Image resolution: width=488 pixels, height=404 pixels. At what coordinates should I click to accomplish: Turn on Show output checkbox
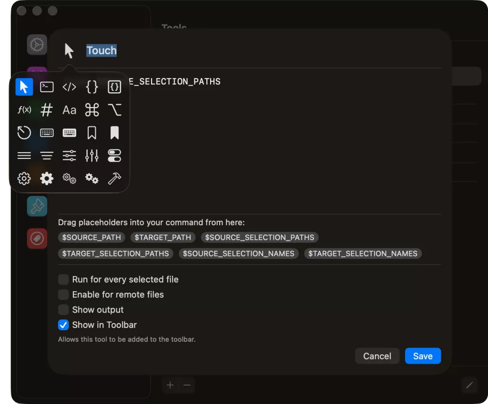point(63,310)
